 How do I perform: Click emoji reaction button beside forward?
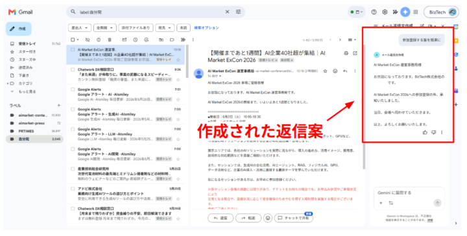pyautogui.click(x=268, y=218)
